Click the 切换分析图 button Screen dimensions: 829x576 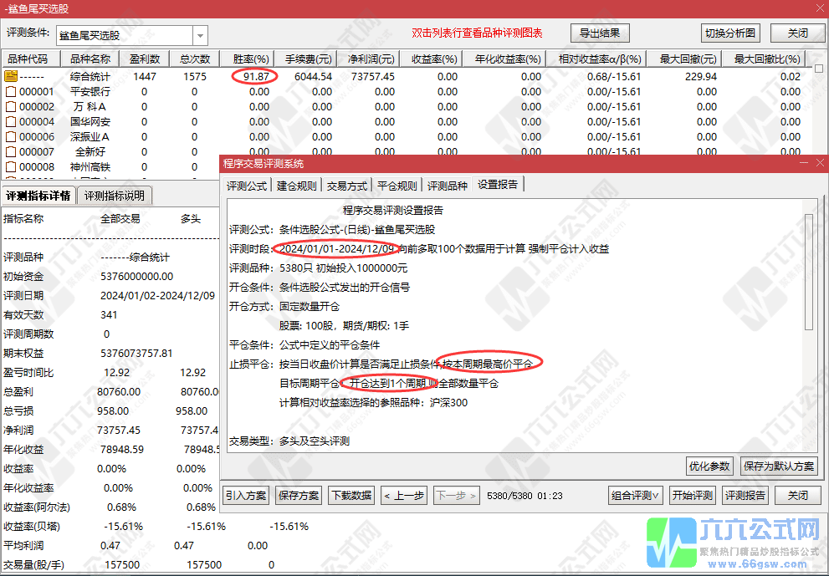(732, 33)
